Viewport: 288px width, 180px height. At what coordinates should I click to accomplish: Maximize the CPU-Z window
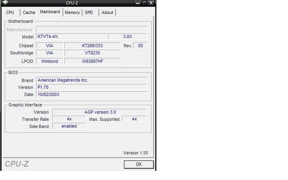[144, 3]
